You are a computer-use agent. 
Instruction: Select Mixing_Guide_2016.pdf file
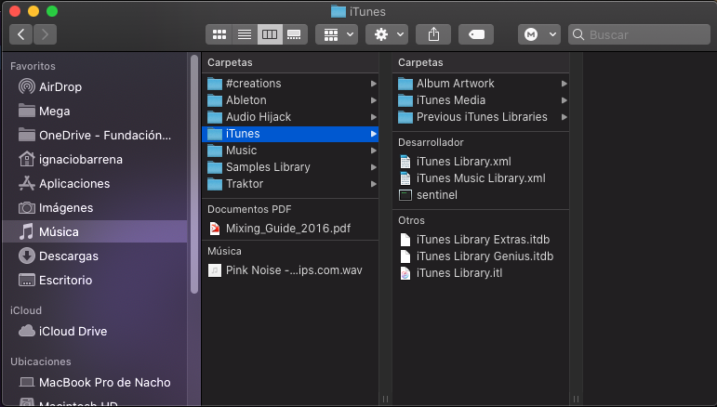click(290, 229)
